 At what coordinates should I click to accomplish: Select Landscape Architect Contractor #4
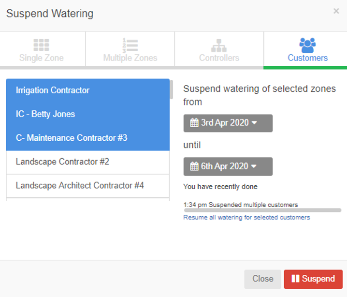coord(80,185)
